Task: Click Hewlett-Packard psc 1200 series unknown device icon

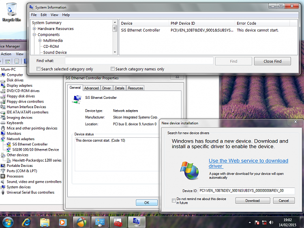Action: pyautogui.click(x=9, y=160)
